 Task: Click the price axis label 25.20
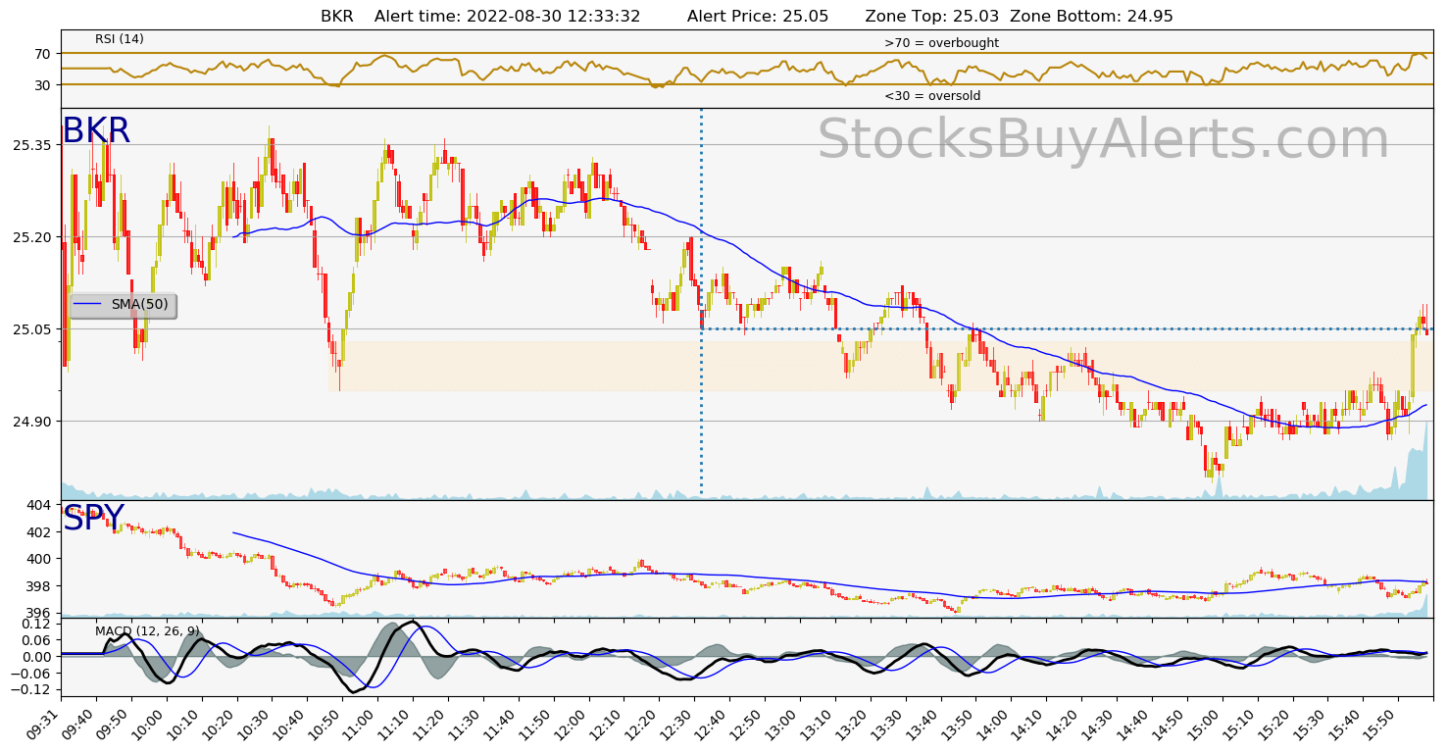[x=32, y=237]
